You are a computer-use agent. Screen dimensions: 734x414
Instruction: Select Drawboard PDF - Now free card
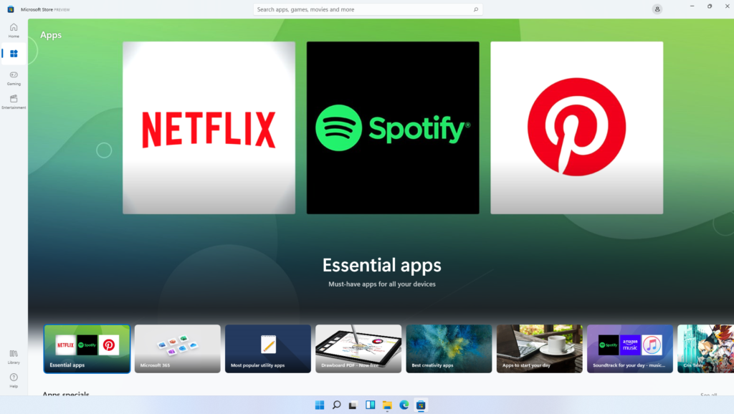pos(358,349)
